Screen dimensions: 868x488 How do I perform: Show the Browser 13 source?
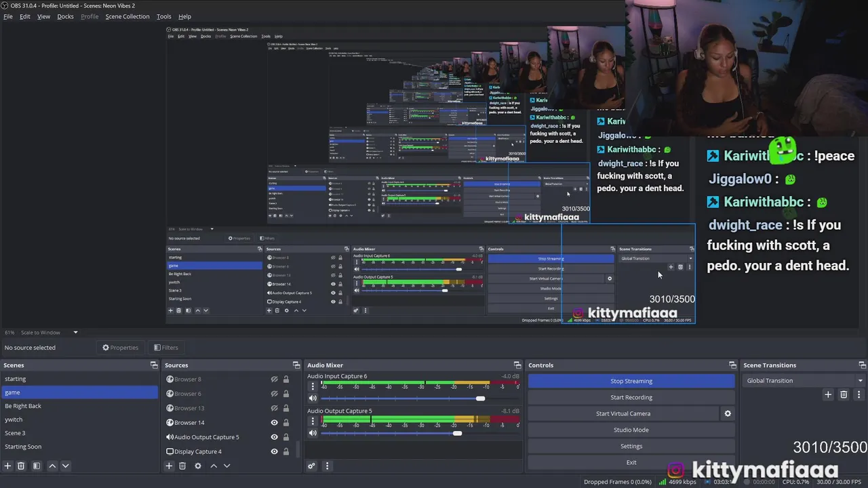pyautogui.click(x=275, y=408)
